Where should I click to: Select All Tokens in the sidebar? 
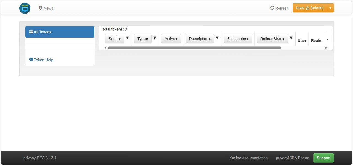[x=60, y=32]
